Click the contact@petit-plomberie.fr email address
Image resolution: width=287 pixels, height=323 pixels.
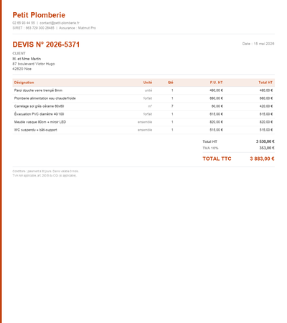point(60,23)
